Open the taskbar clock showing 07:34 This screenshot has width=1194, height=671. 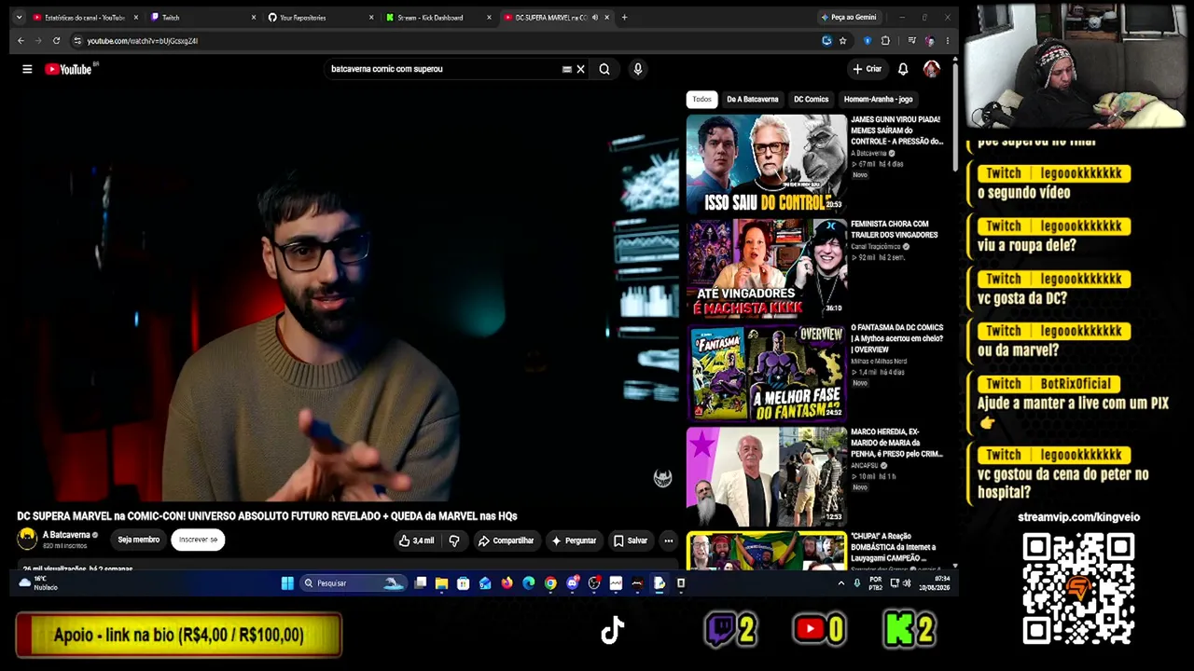[x=935, y=583]
